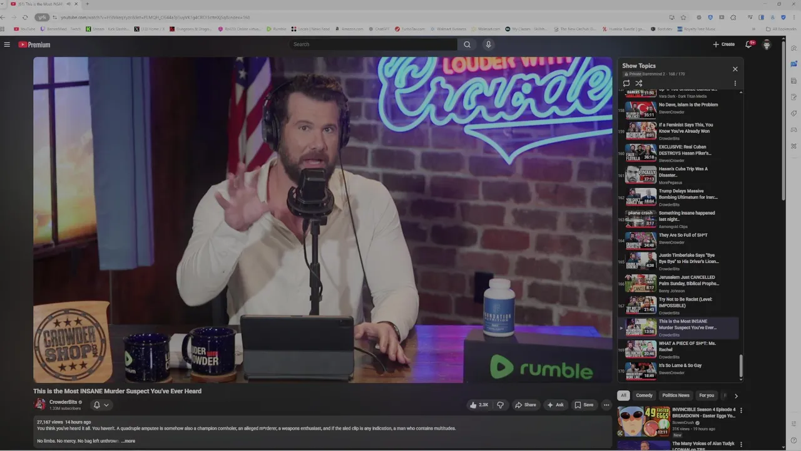The width and height of the screenshot is (801, 451).
Task: Open playlist three-dot options menu
Action: pyautogui.click(x=735, y=83)
